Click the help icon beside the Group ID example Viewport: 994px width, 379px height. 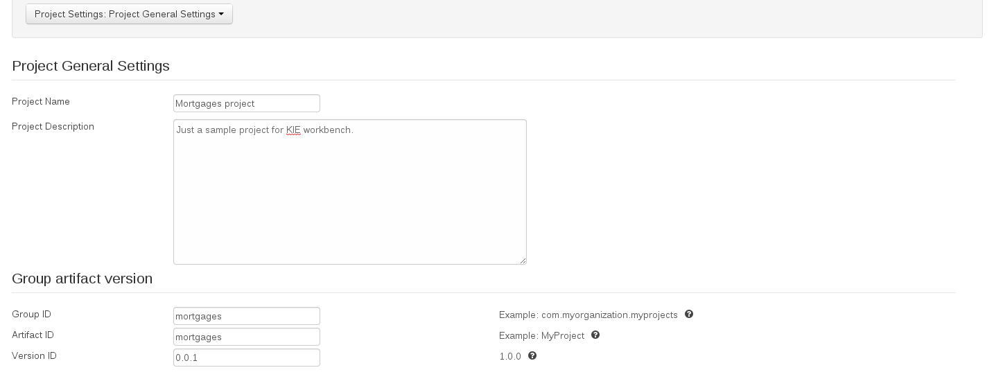[x=689, y=314]
